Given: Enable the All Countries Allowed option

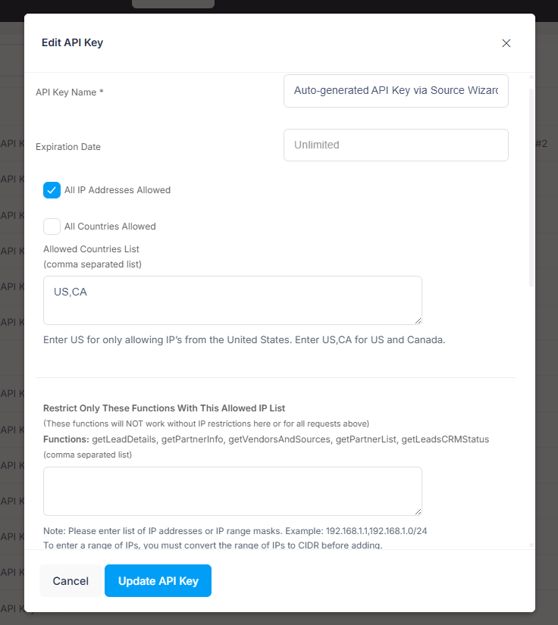Looking at the screenshot, I should [52, 226].
